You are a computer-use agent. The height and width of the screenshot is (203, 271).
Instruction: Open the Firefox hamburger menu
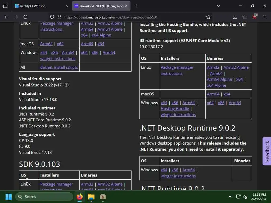click(265, 17)
